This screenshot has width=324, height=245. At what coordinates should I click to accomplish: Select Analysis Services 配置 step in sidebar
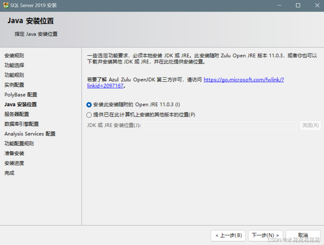point(30,134)
